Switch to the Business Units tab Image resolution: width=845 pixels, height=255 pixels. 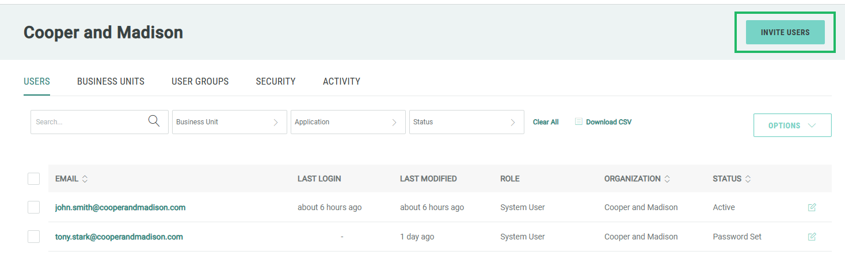pos(111,82)
